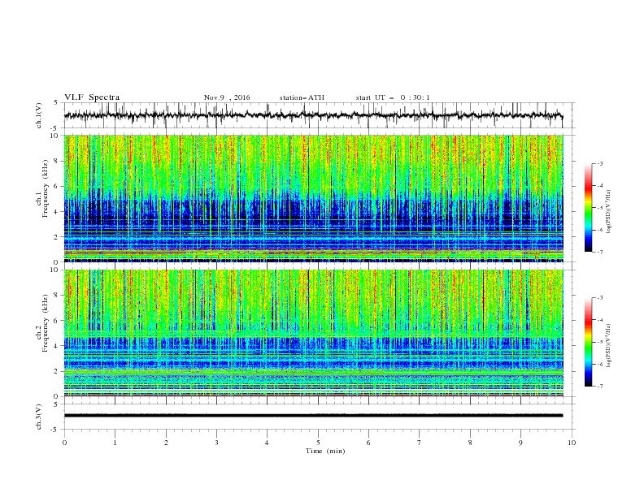Click the time axis tick label "1"

coord(115,443)
